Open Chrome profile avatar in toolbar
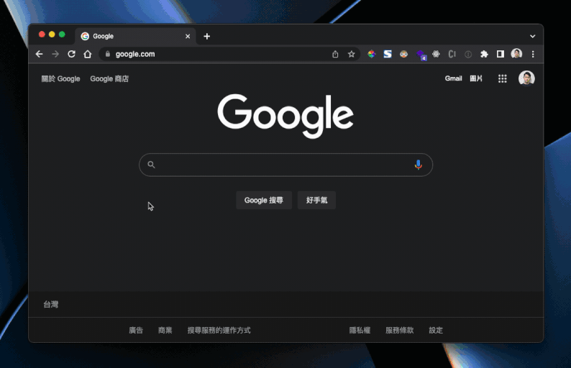The image size is (571, 368). 516,54
